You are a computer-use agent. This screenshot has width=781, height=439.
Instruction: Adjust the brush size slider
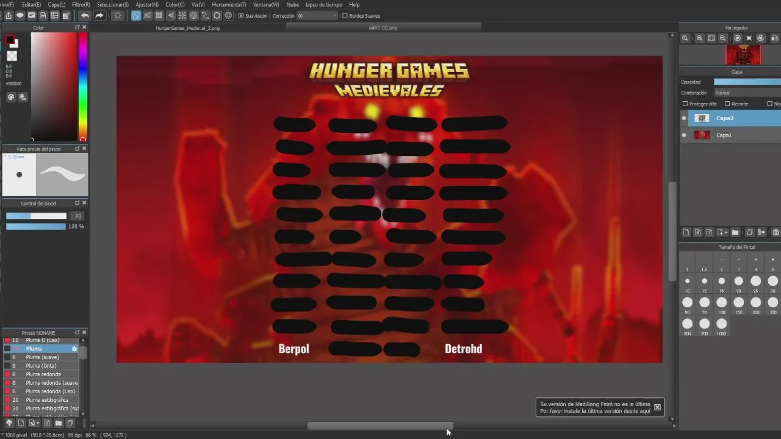[36, 216]
